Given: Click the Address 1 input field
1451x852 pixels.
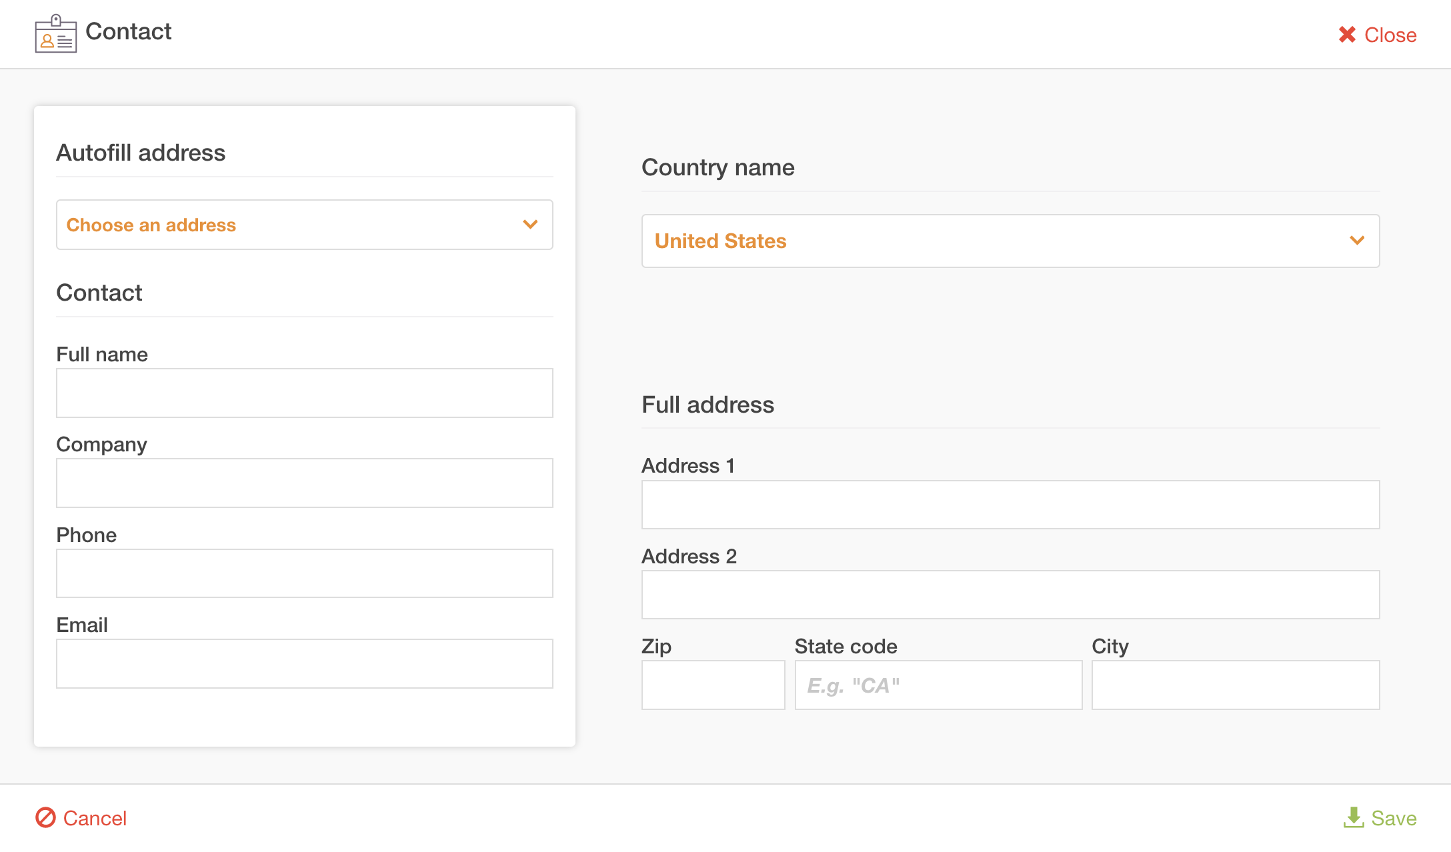Looking at the screenshot, I should point(1010,504).
